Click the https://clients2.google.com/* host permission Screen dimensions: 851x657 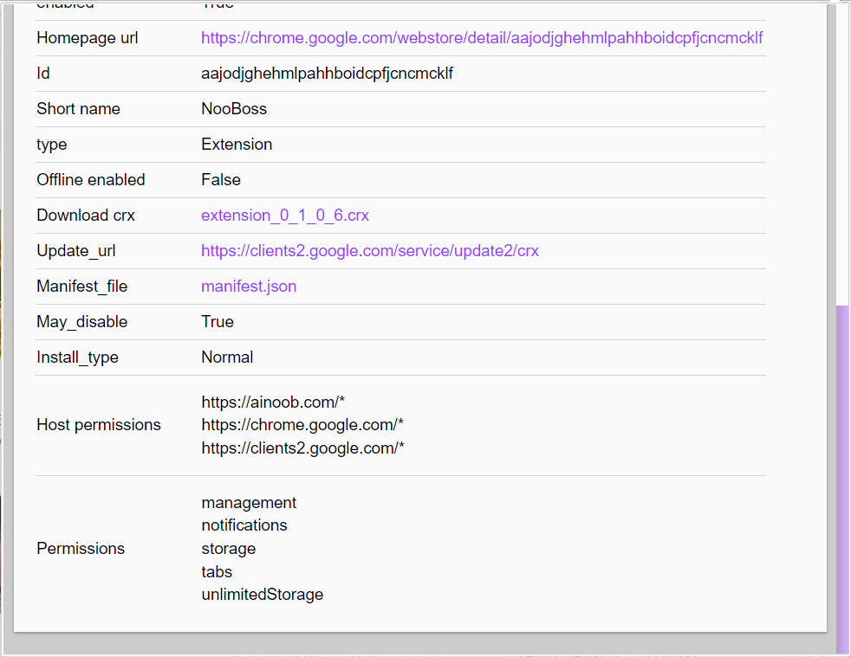pos(302,448)
